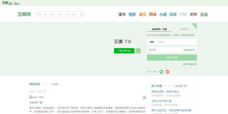Viewport: 228px width, 114px height.
Task: Open the +86 country code selector
Action: (x=151, y=42)
